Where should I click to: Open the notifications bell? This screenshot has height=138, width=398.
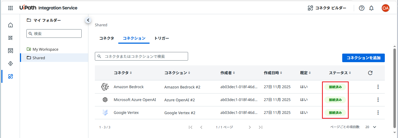coord(371,8)
